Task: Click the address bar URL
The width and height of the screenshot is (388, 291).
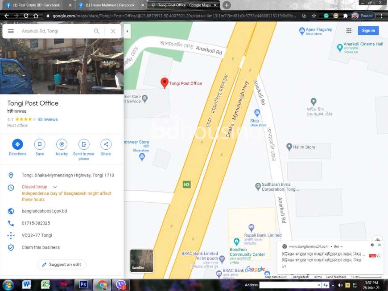Action: click(x=174, y=16)
